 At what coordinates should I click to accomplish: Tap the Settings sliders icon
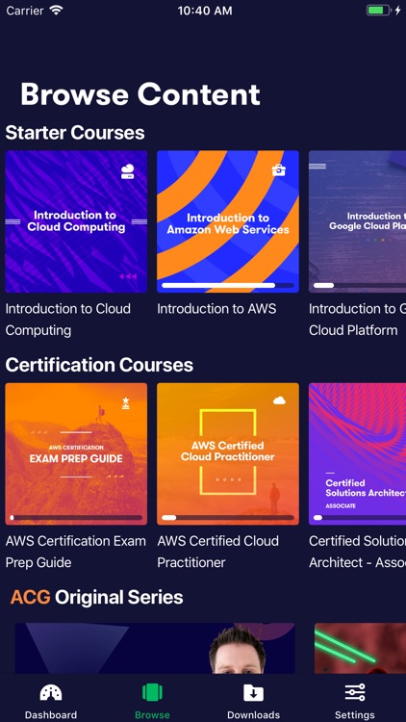tap(355, 692)
